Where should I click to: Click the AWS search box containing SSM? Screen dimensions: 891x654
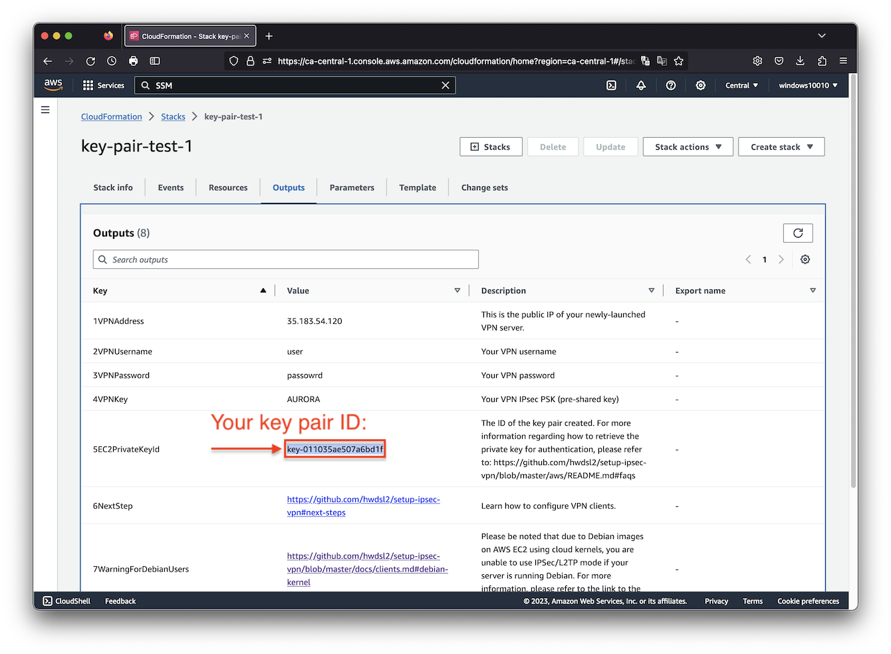295,85
